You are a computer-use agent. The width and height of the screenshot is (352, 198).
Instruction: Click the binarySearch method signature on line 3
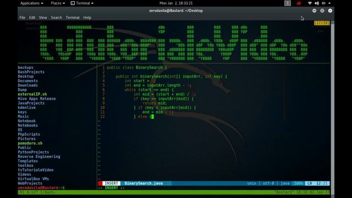(171, 76)
